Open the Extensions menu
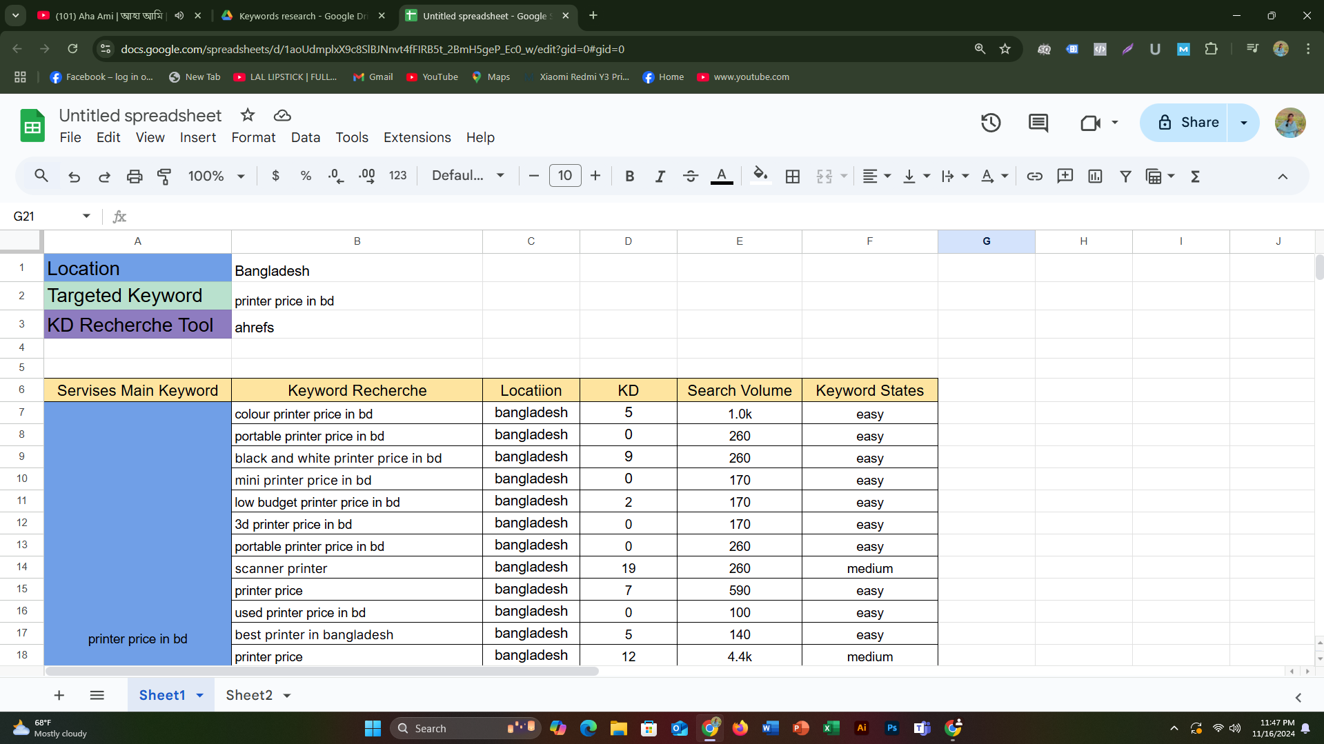Viewport: 1324px width, 744px height. coord(417,137)
